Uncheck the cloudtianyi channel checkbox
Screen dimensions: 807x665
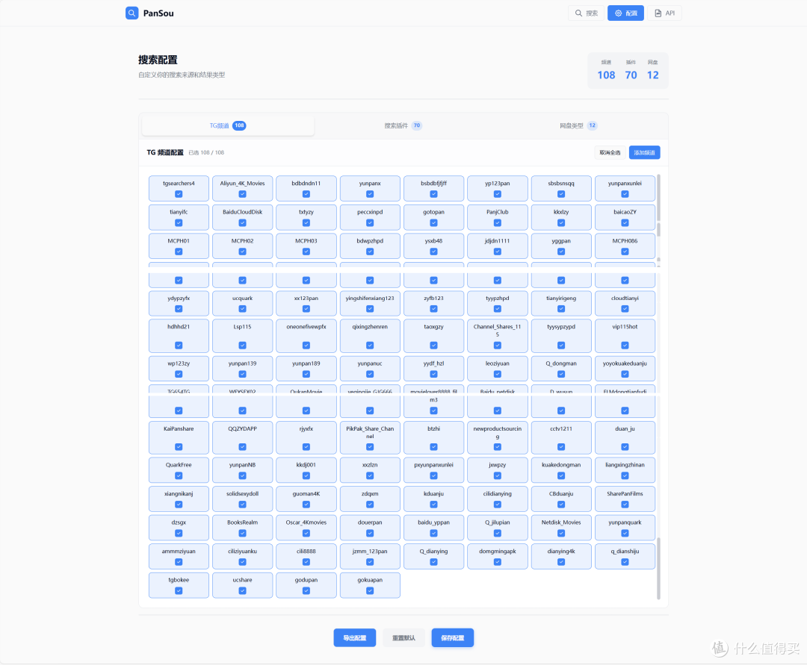[625, 309]
